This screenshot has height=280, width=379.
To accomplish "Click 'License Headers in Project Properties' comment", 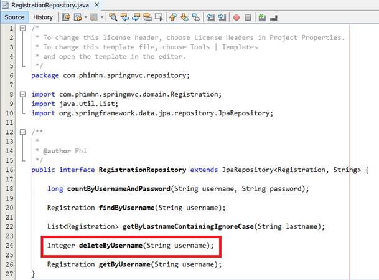I will click(x=269, y=37).
